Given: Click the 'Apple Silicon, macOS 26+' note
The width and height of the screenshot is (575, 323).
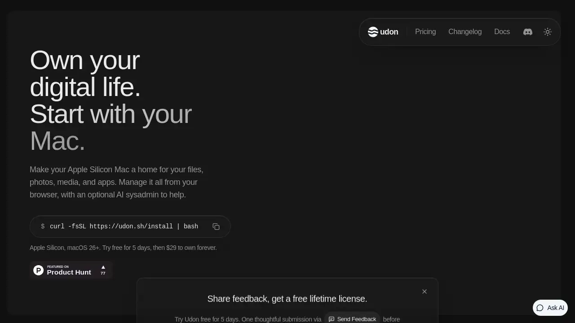Looking at the screenshot, I should pos(123,248).
